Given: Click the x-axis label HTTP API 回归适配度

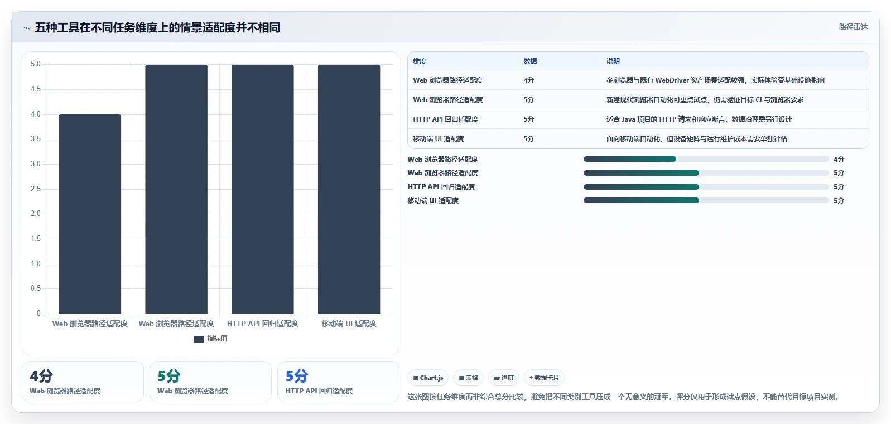Looking at the screenshot, I should pos(263,324).
